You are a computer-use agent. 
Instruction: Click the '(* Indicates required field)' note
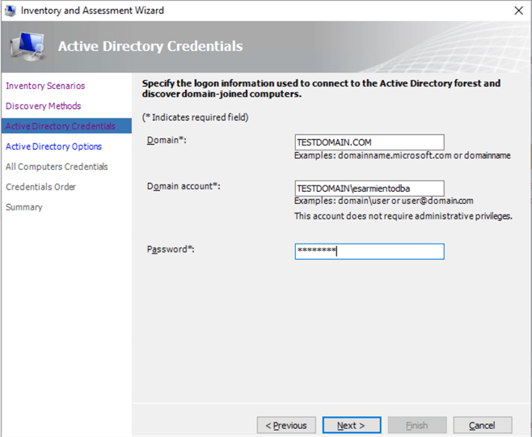click(195, 117)
